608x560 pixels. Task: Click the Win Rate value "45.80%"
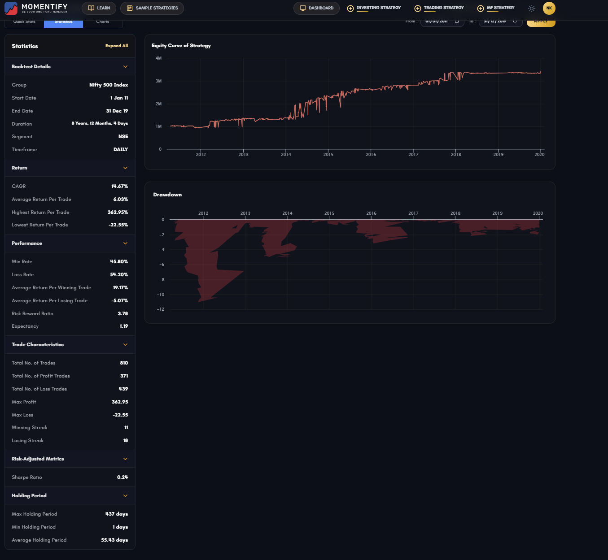coord(119,261)
